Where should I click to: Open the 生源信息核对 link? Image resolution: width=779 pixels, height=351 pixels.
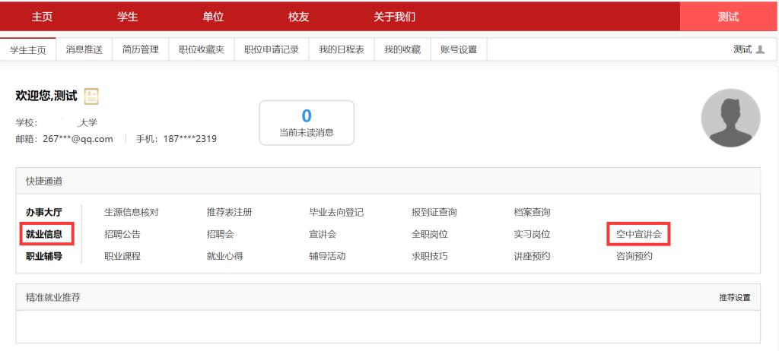point(131,213)
